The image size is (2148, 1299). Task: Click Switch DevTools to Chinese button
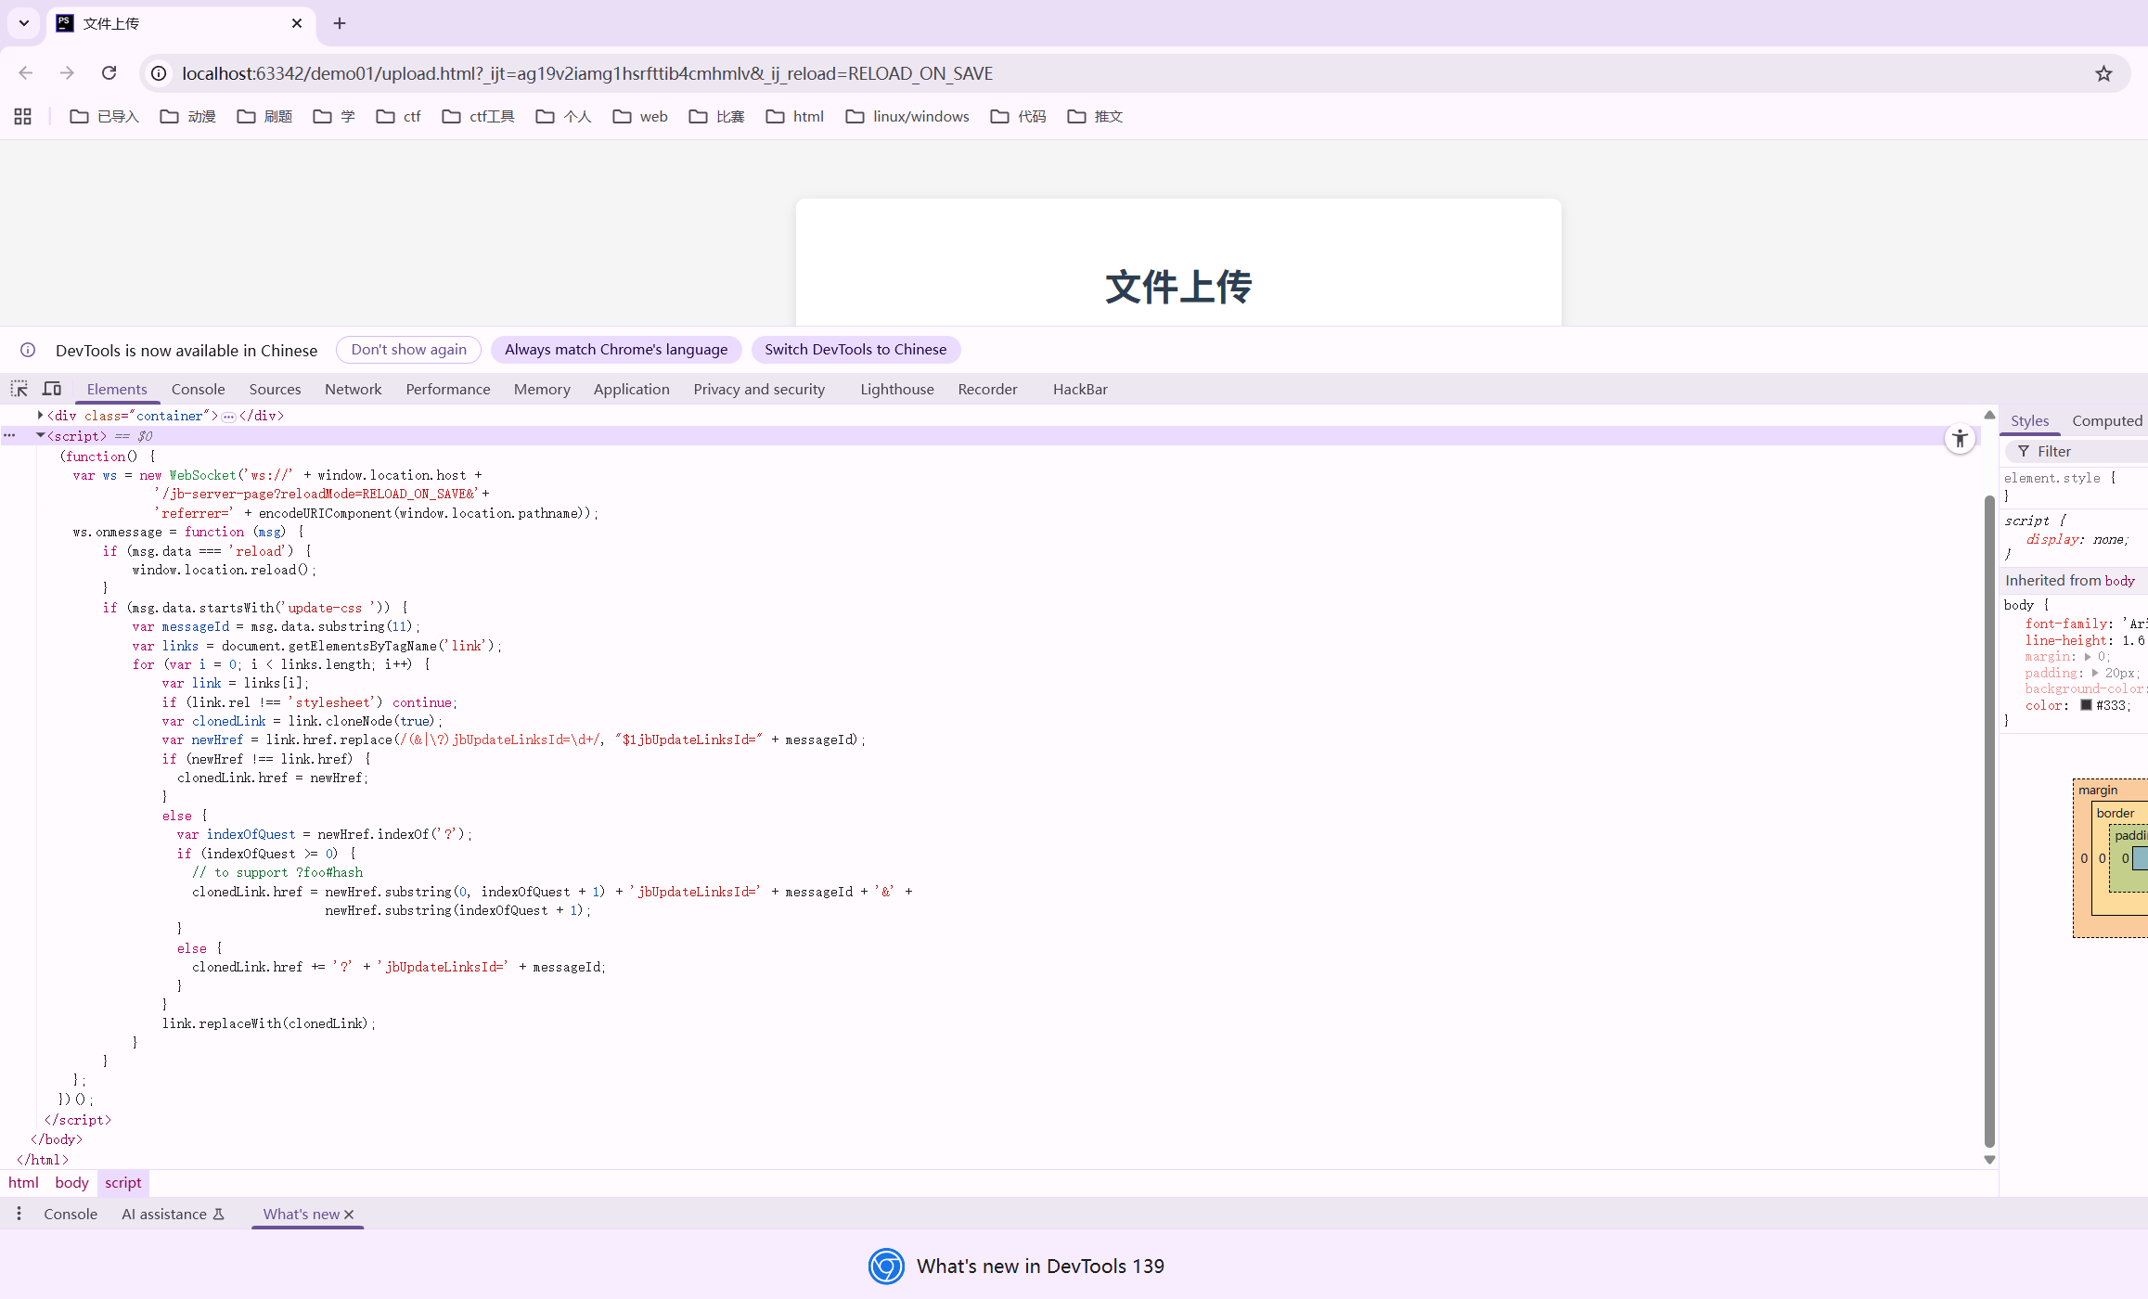[x=855, y=350]
